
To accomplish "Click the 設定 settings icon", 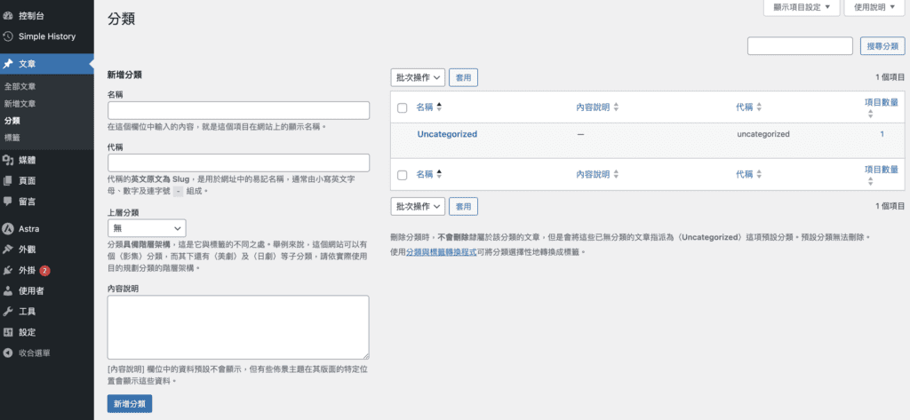I will coord(7,332).
